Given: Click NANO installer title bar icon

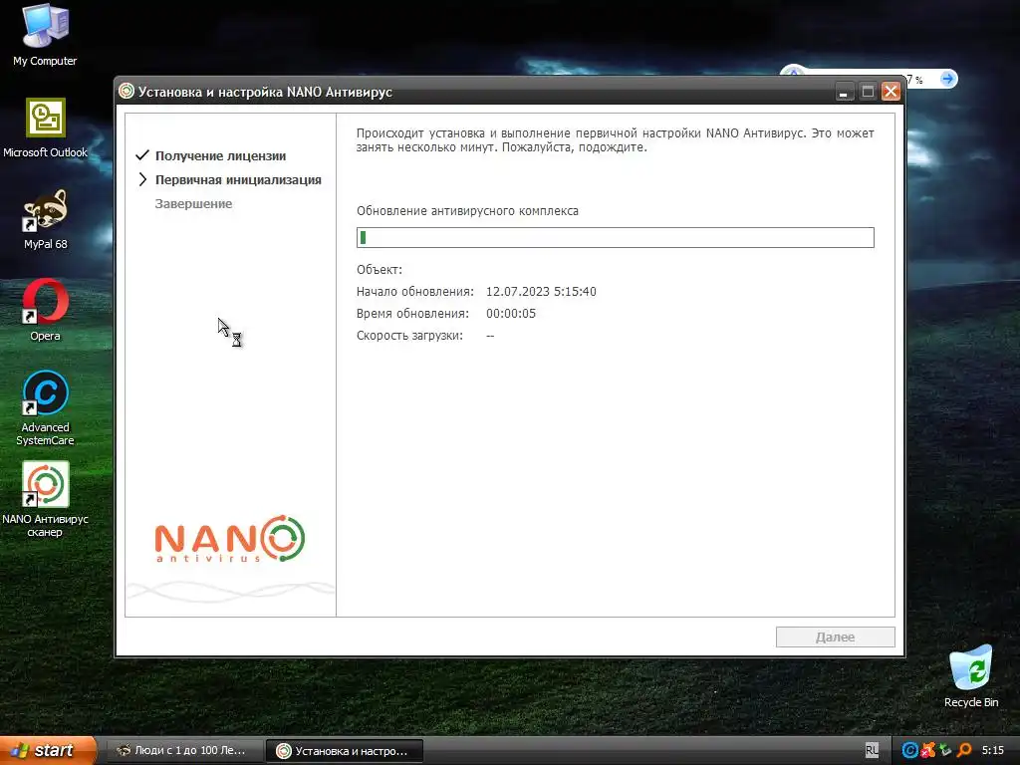Looking at the screenshot, I should 127,92.
